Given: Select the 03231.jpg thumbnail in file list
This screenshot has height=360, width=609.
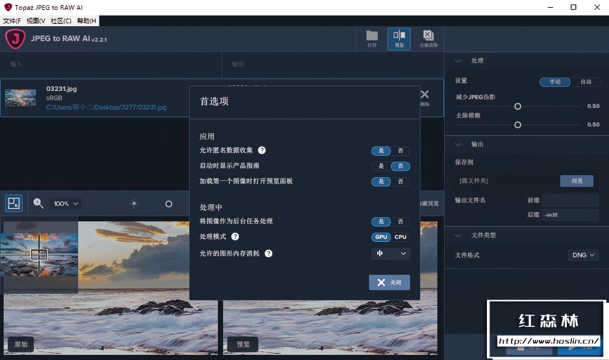Looking at the screenshot, I should point(21,98).
